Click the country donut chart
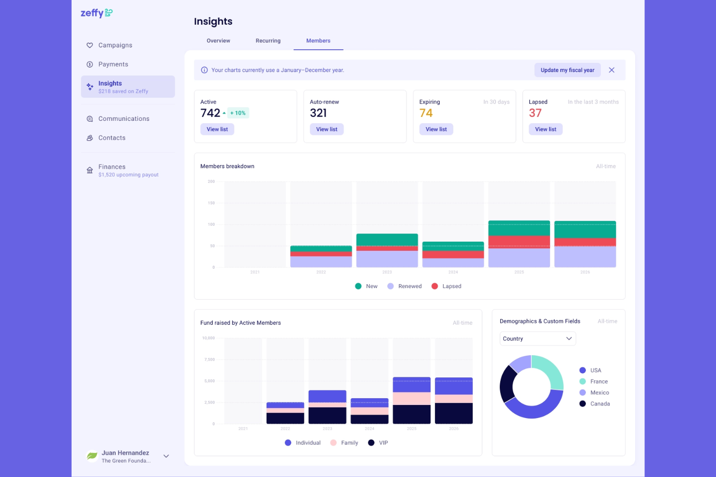 click(x=532, y=387)
